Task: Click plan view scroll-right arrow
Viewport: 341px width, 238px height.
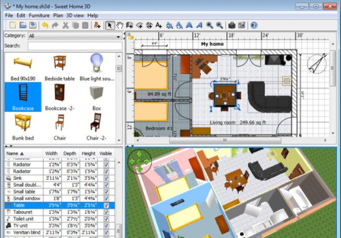Action: 325,140
